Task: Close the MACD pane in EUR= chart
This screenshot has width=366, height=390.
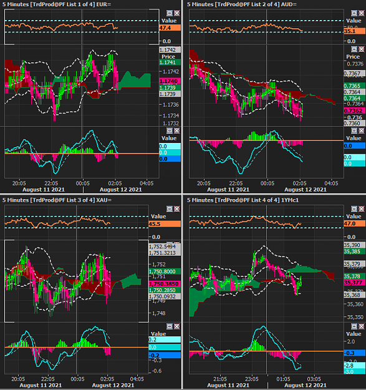Action: click(176, 130)
